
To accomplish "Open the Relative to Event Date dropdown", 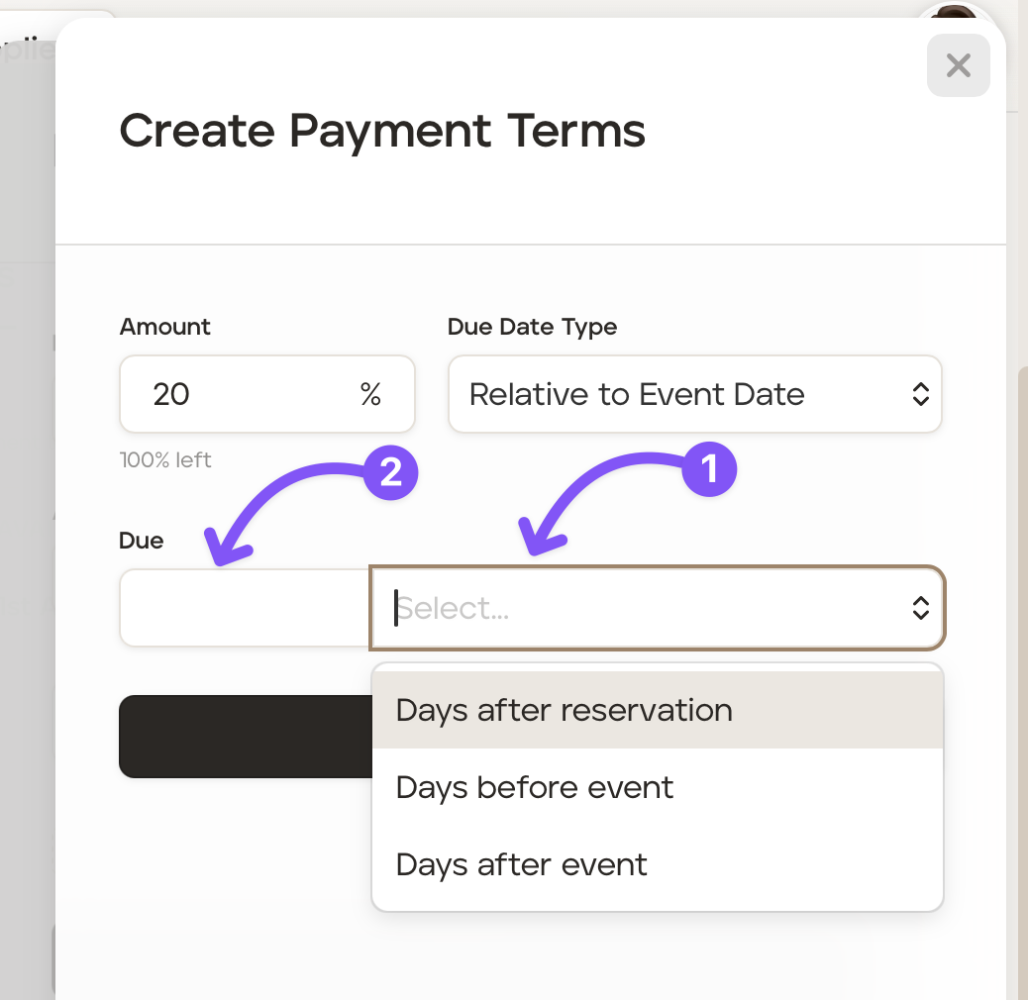I will 693,395.
